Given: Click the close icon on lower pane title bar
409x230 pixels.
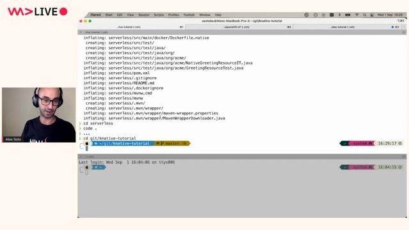Looking at the screenshot, I should click(x=81, y=157).
